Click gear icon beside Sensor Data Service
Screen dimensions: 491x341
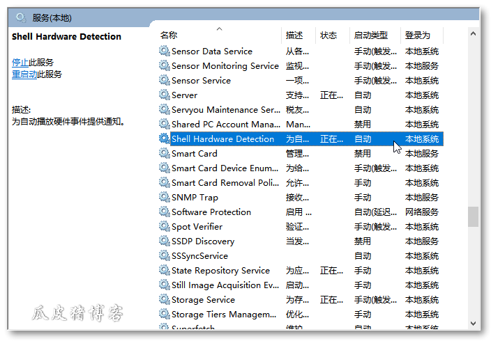pyautogui.click(x=164, y=51)
